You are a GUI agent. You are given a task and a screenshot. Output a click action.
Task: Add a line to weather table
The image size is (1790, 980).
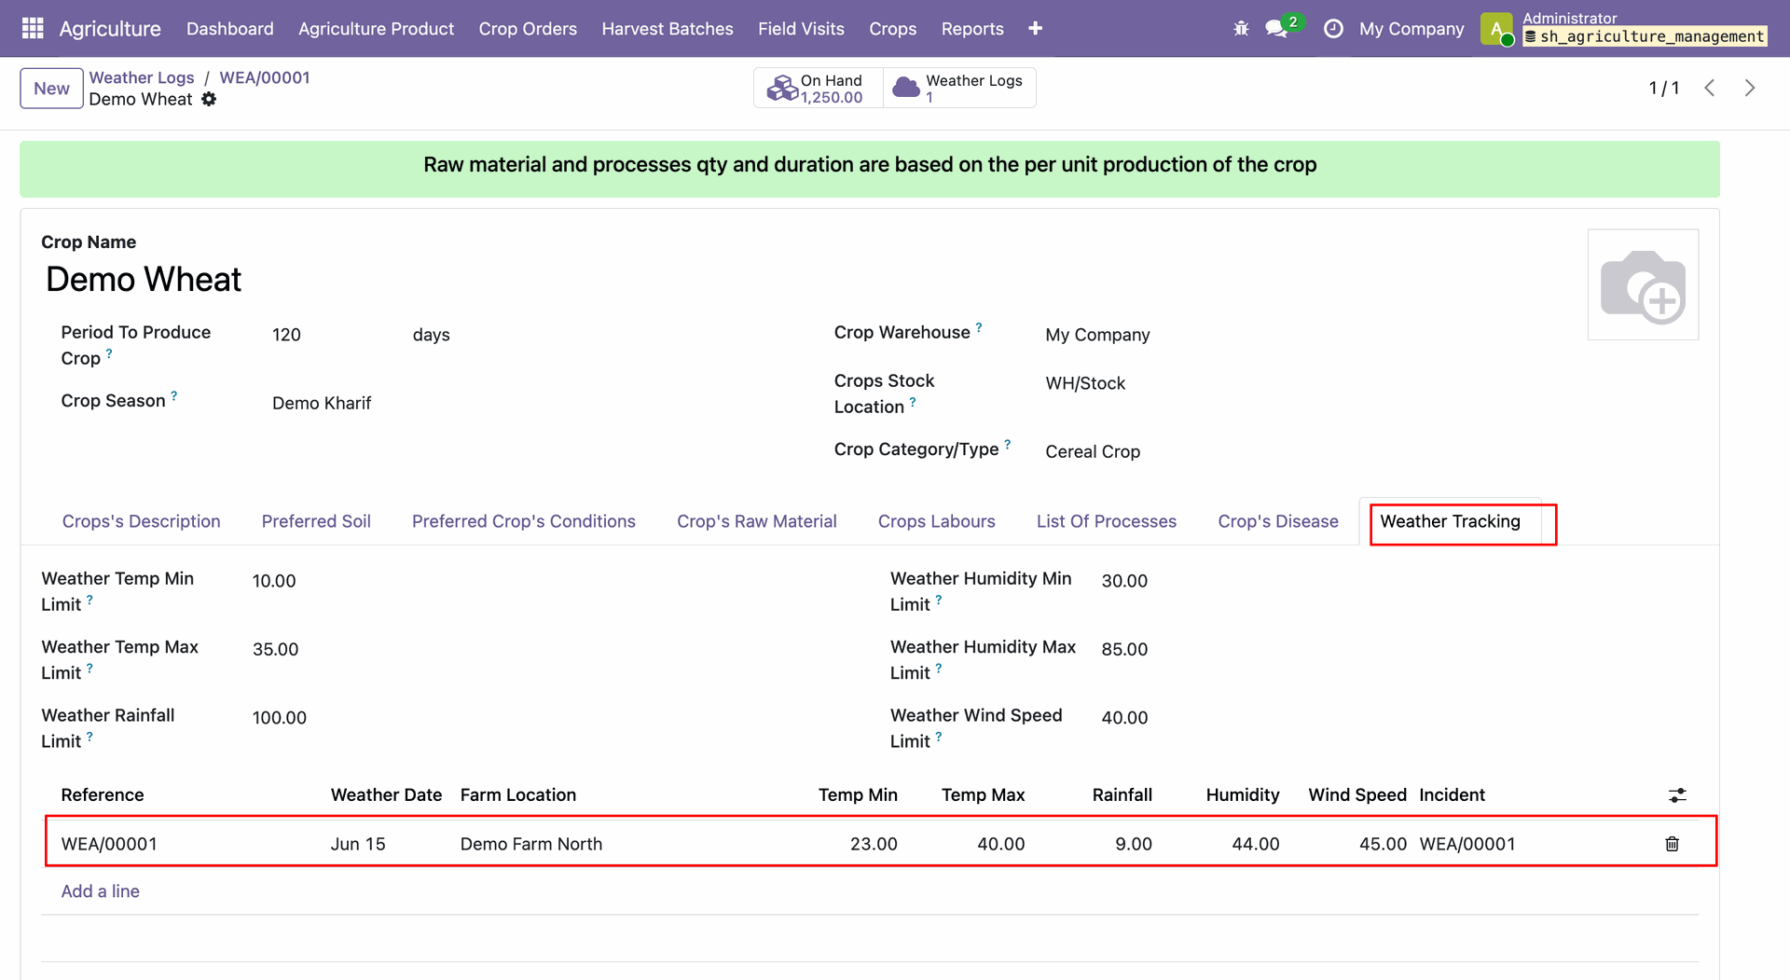101,891
